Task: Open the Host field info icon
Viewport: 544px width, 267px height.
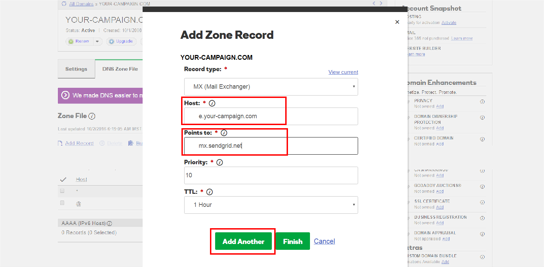Action: [212, 103]
